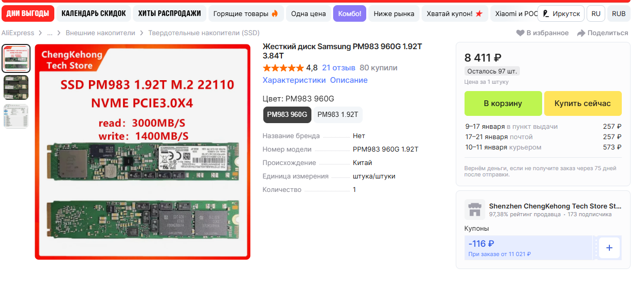Open the 21 отзыв reviews link
Screen dimensions: 643x284
pos(338,68)
